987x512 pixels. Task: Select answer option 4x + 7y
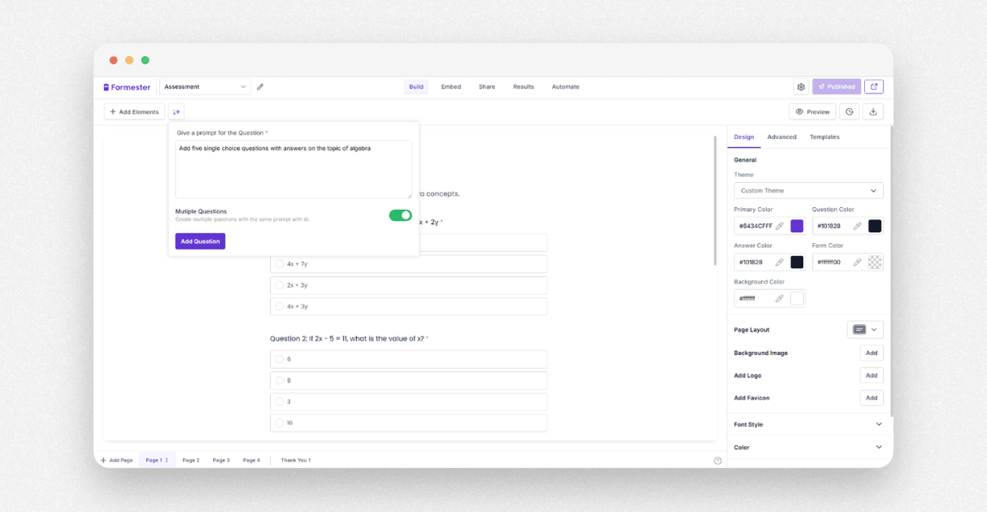tap(407, 263)
